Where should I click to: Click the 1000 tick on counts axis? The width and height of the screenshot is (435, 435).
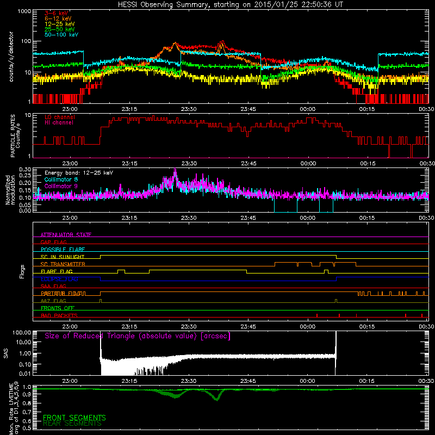(24, 11)
